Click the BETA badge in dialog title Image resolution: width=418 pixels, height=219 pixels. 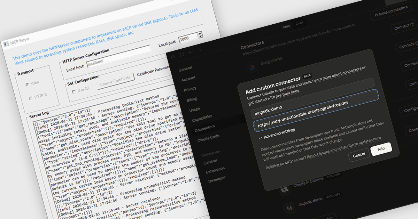(307, 75)
